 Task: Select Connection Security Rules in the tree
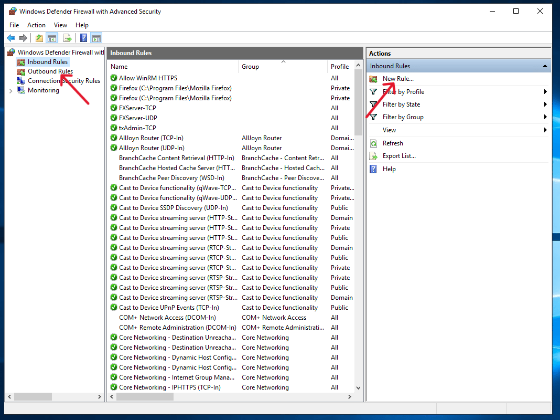click(x=64, y=81)
